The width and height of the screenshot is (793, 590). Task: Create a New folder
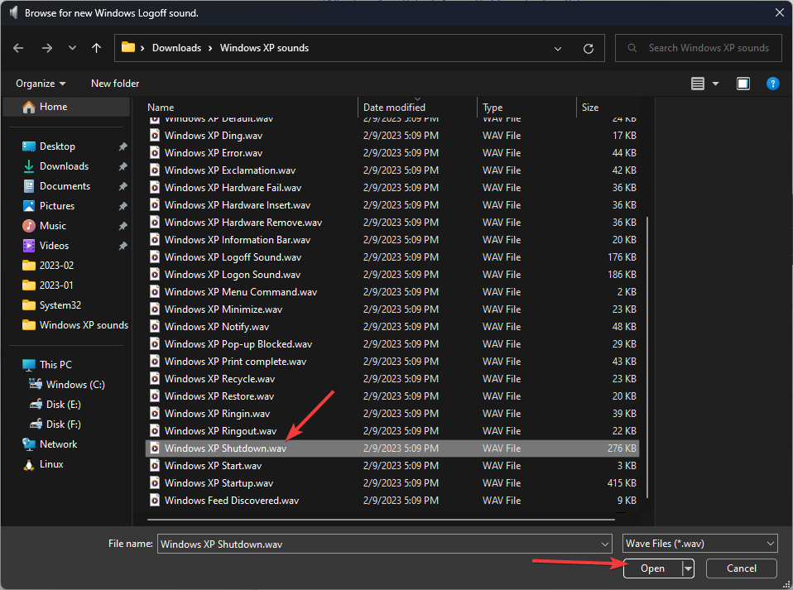[115, 84]
